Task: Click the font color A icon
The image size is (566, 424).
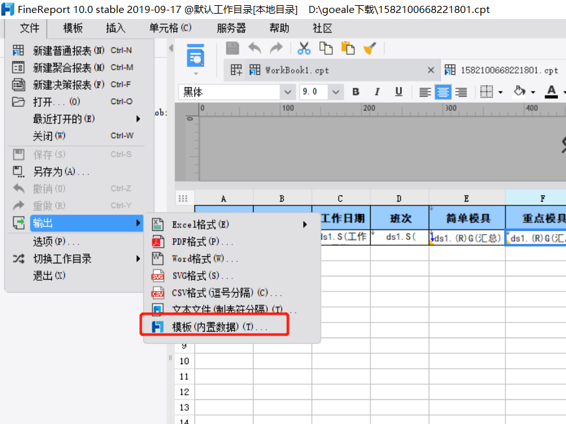Action: (x=551, y=92)
